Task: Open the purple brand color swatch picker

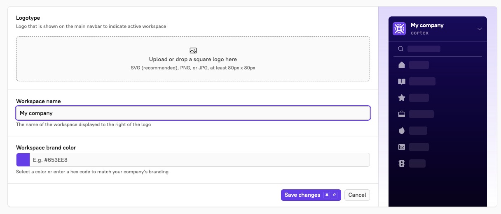Action: pyautogui.click(x=23, y=160)
